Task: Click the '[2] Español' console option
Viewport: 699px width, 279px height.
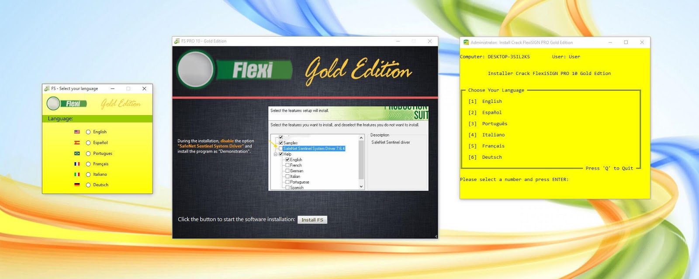Action: [485, 112]
